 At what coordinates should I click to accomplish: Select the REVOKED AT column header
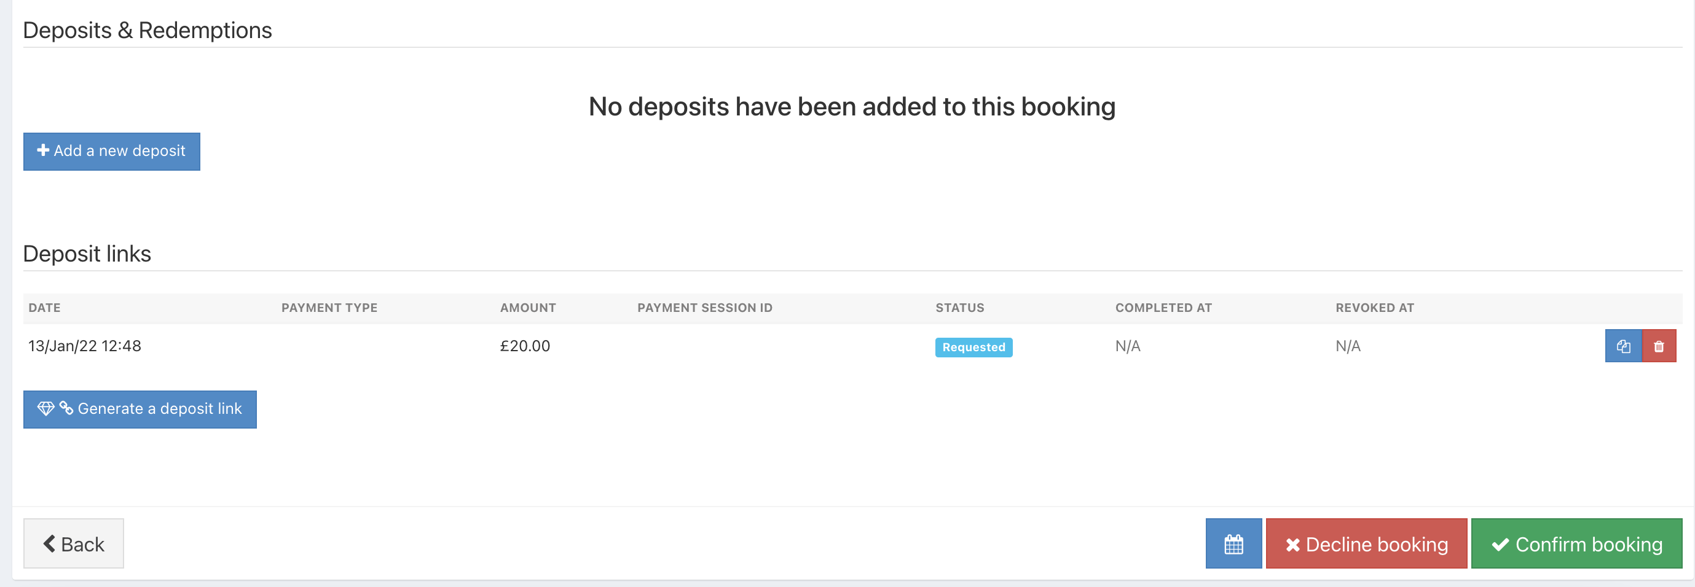pos(1374,308)
